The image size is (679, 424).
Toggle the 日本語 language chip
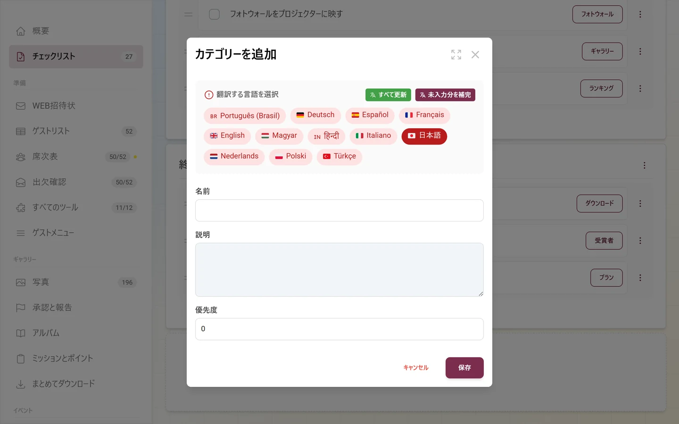click(x=424, y=136)
